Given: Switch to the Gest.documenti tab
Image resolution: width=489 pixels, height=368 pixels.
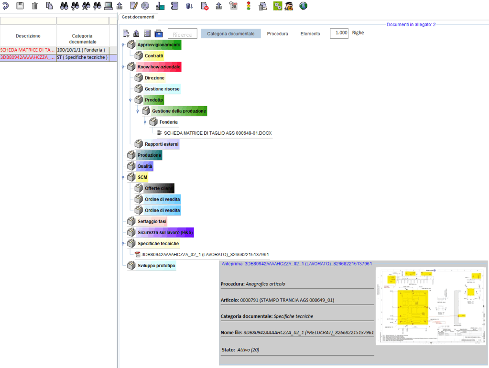Looking at the screenshot, I should [138, 17].
